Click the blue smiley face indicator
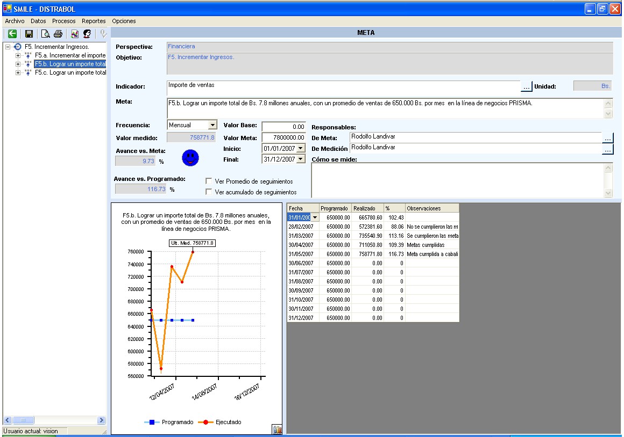 pos(190,157)
